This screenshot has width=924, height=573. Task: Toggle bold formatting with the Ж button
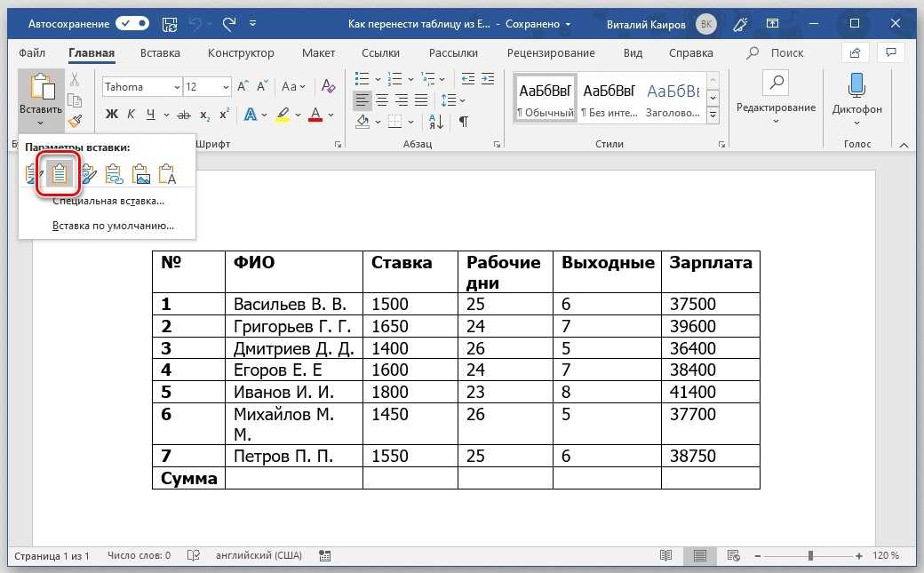tap(112, 115)
